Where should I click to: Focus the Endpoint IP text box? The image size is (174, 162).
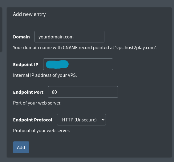click(78, 64)
